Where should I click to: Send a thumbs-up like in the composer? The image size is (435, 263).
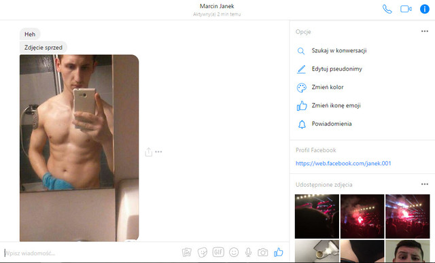coord(278,252)
